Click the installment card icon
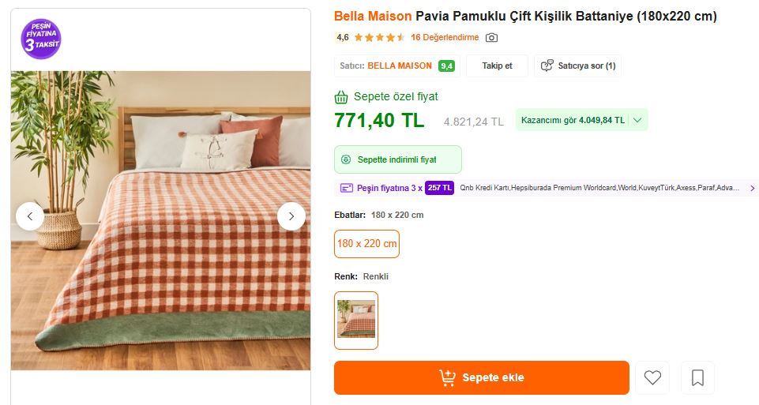The width and height of the screenshot is (759, 405). (346, 188)
